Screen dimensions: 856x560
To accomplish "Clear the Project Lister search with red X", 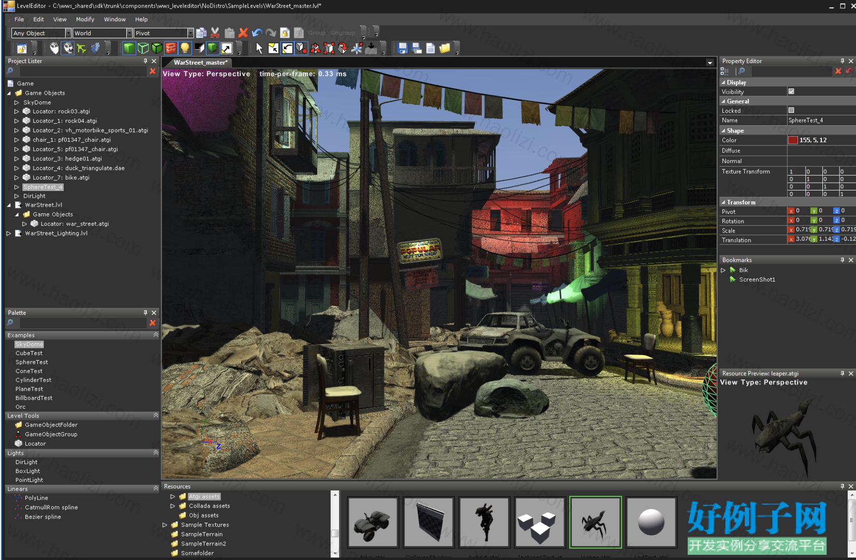I will tap(153, 71).
